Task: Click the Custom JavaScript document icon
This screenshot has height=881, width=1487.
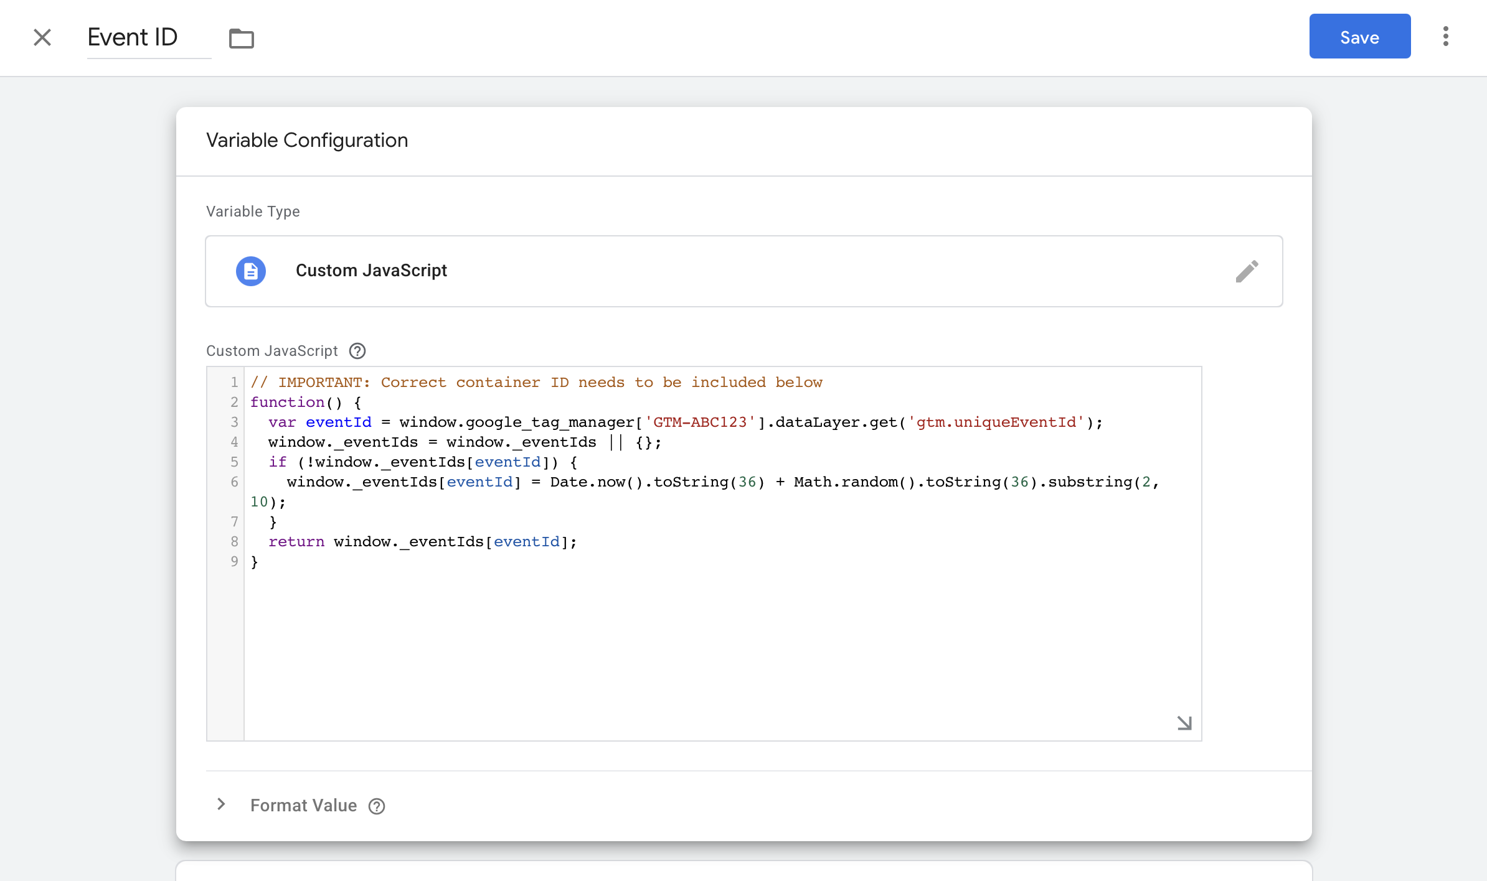Action: pyautogui.click(x=250, y=271)
